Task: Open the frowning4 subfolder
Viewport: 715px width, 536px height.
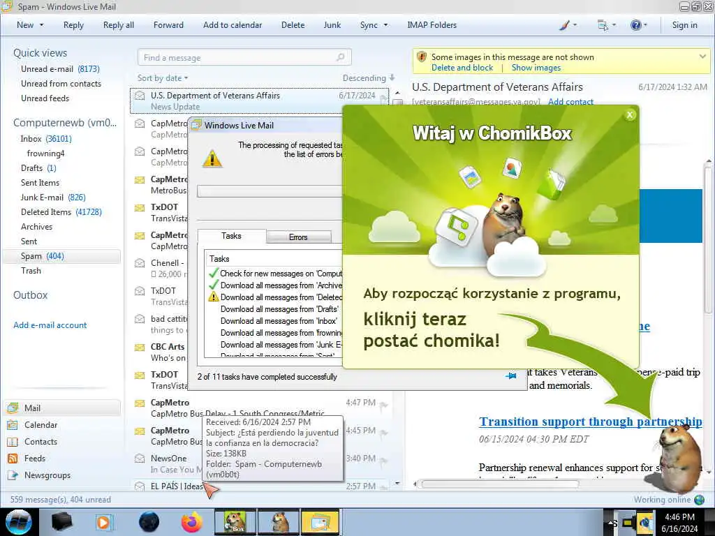Action: [x=45, y=153]
